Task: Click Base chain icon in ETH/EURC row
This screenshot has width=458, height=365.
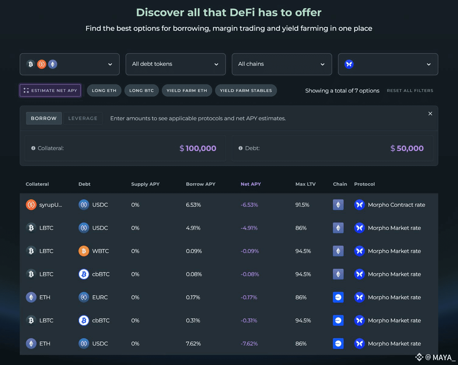Action: pos(338,297)
